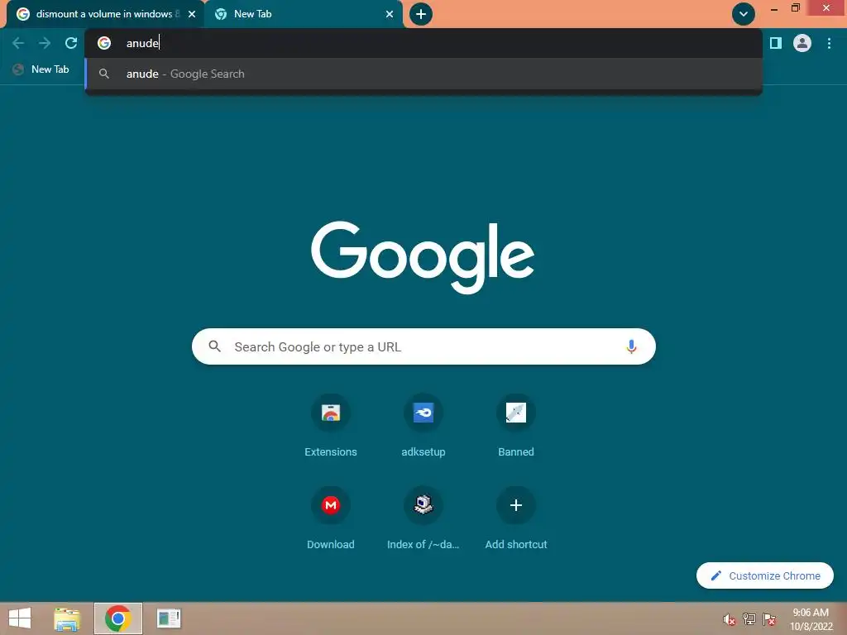
Task: Click the Add shortcut button
Action: pyautogui.click(x=516, y=519)
